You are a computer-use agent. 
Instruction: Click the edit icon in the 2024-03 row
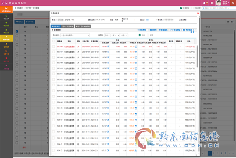click(108, 96)
